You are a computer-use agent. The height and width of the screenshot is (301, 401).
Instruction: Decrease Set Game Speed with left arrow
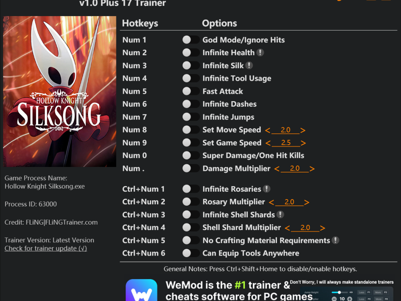pyautogui.click(x=268, y=143)
